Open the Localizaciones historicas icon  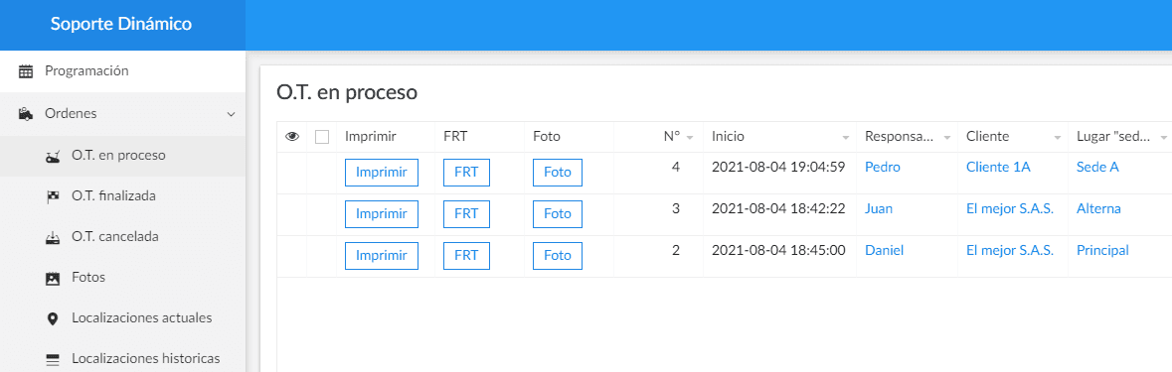[53, 359]
